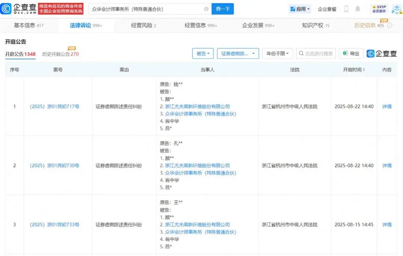Screen dimensions: 403x256
Task: Open the 年份不限 year filter
Action: click(277, 53)
